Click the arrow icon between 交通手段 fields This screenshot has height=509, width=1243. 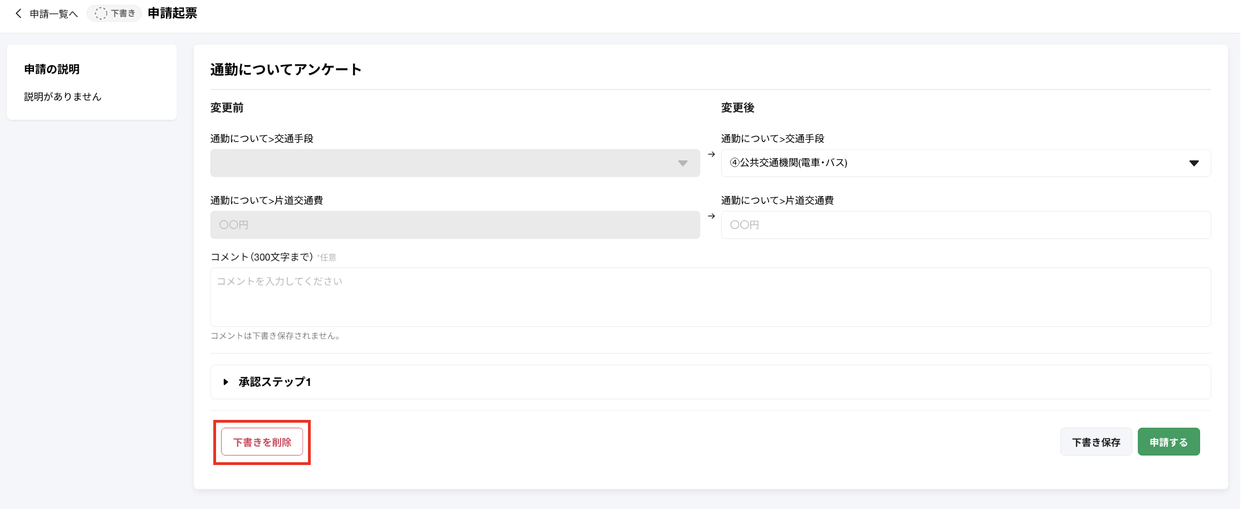pos(711,154)
